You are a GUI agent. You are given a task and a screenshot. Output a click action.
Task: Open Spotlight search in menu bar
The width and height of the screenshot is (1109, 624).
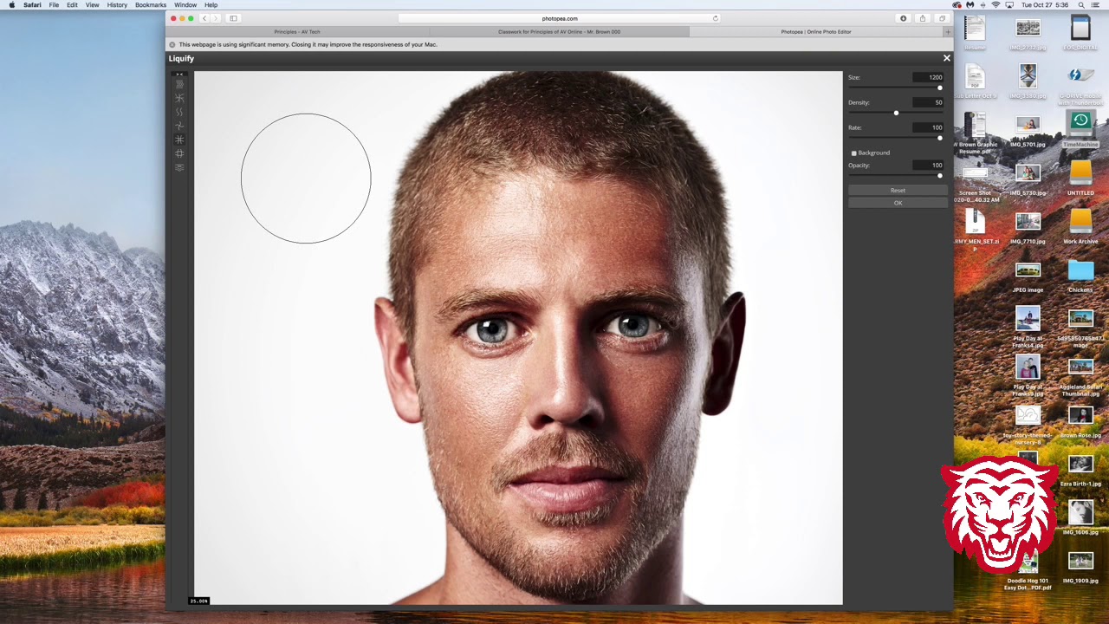click(1081, 5)
